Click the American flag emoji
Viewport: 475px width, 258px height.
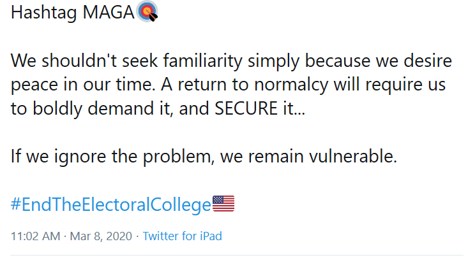coord(223,204)
